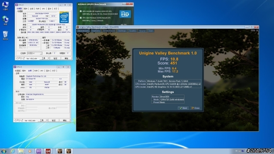Select 缓存 tab in upper CPU-Z window
274x154 pixels.
[26, 9]
